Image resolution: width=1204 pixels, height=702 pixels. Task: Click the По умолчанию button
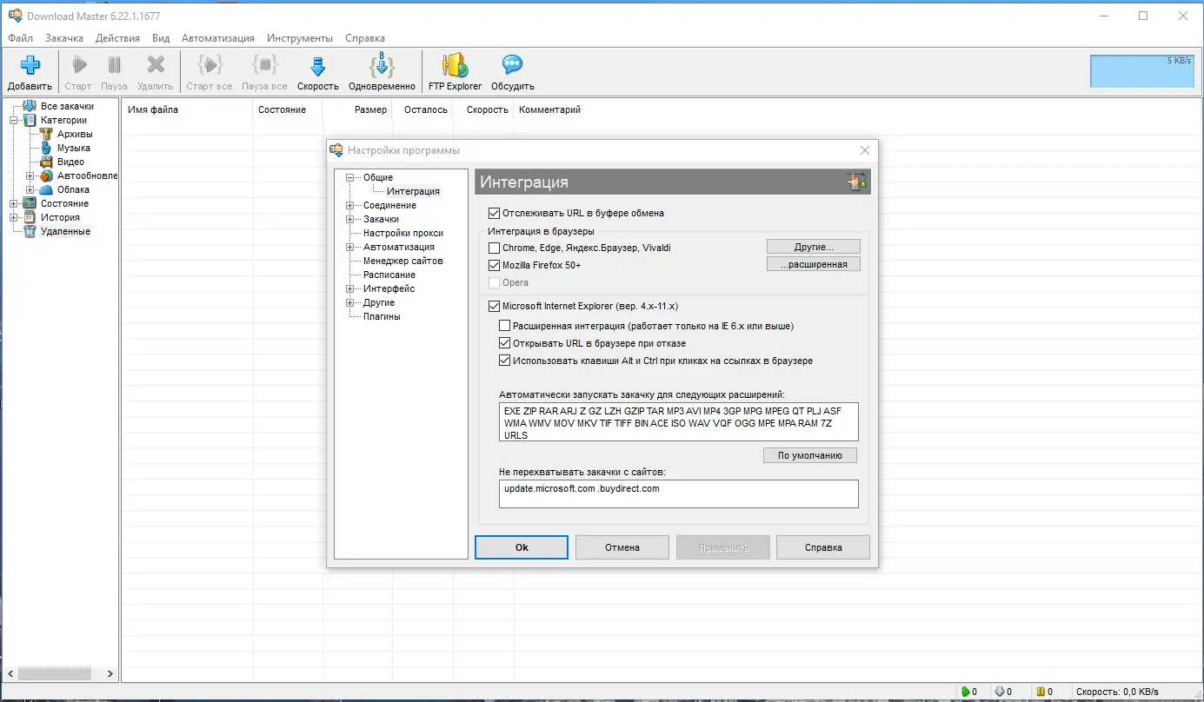(810, 455)
